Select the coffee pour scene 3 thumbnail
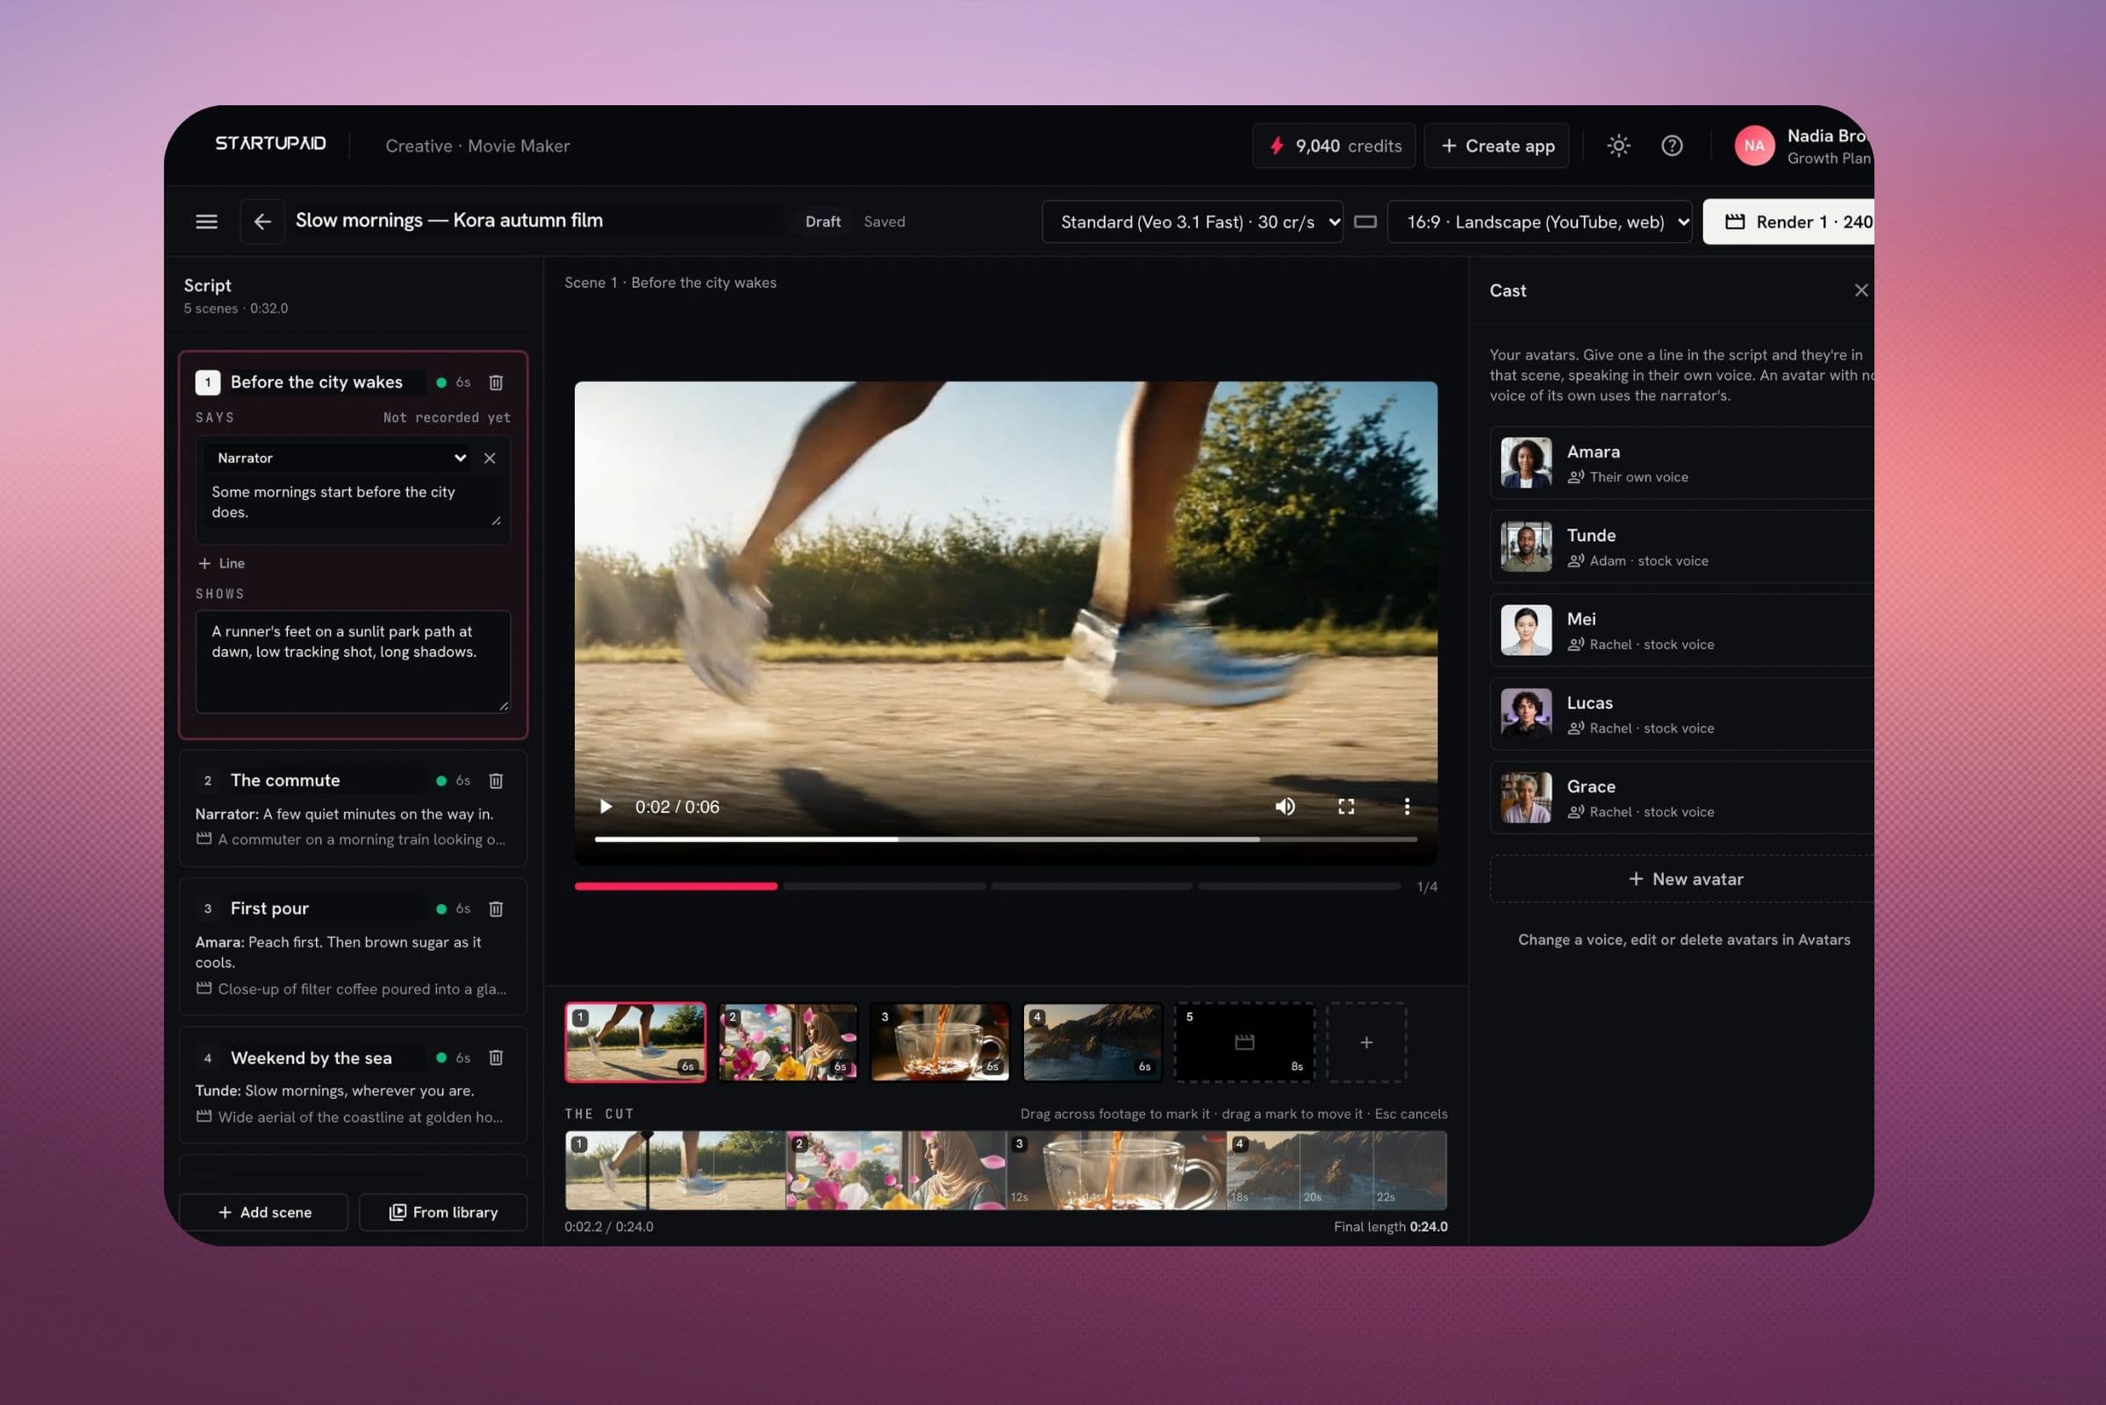Screen dimensions: 2106x1405 [x=940, y=1042]
